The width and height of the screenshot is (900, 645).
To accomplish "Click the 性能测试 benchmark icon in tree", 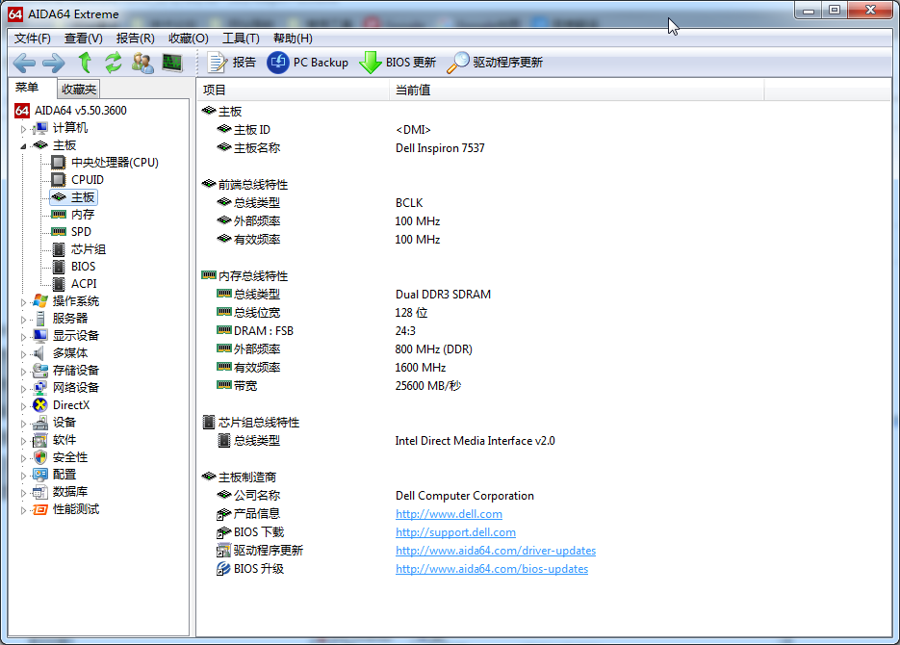I will click(40, 509).
